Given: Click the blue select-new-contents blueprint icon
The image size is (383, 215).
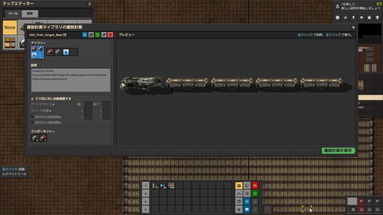Looking at the screenshot, I should [85, 35].
